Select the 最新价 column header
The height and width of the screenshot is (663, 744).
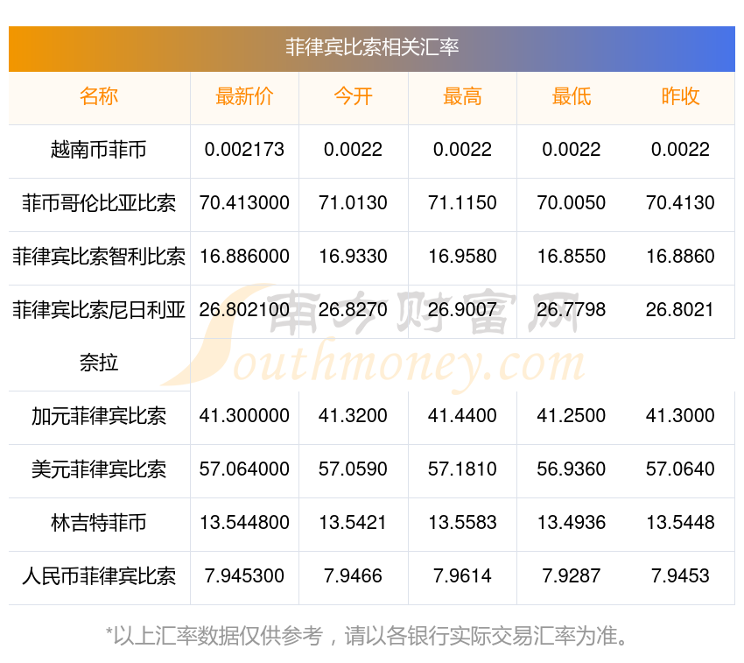[244, 96]
